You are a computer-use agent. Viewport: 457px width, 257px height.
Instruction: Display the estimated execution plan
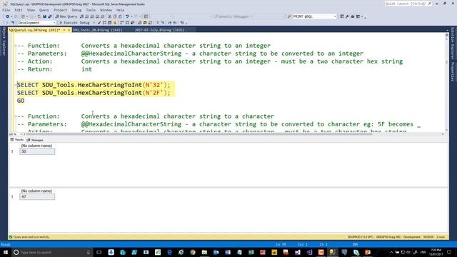click(x=104, y=22)
